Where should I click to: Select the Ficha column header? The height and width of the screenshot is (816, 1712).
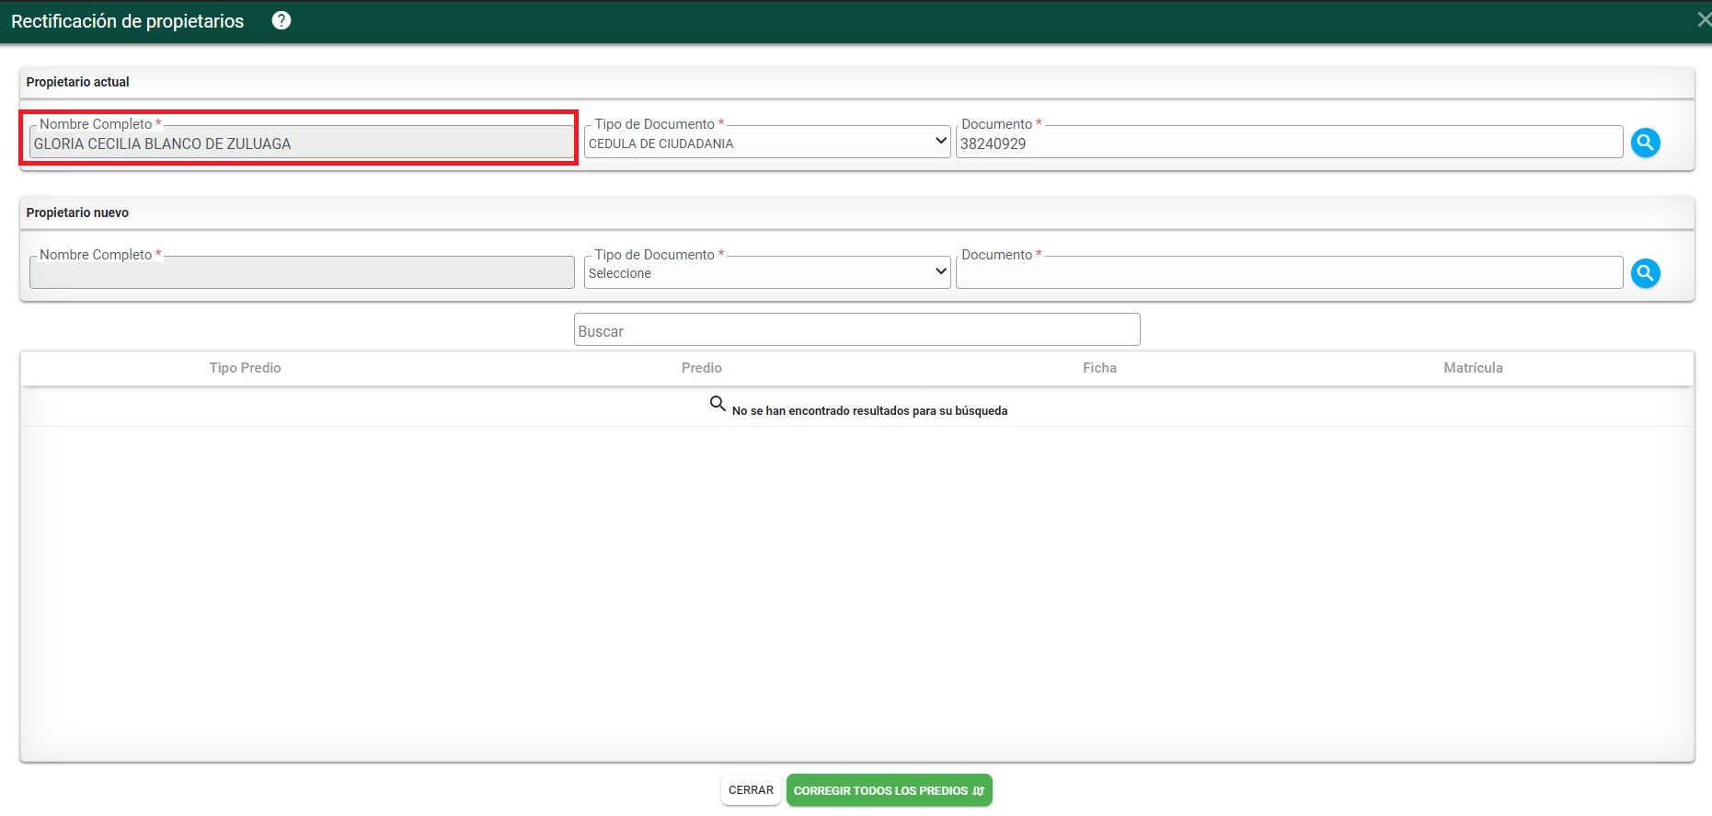[1099, 368]
